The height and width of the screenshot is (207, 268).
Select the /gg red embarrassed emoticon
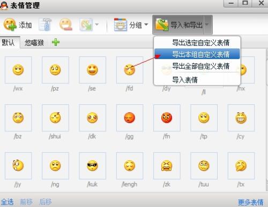tap(130, 118)
